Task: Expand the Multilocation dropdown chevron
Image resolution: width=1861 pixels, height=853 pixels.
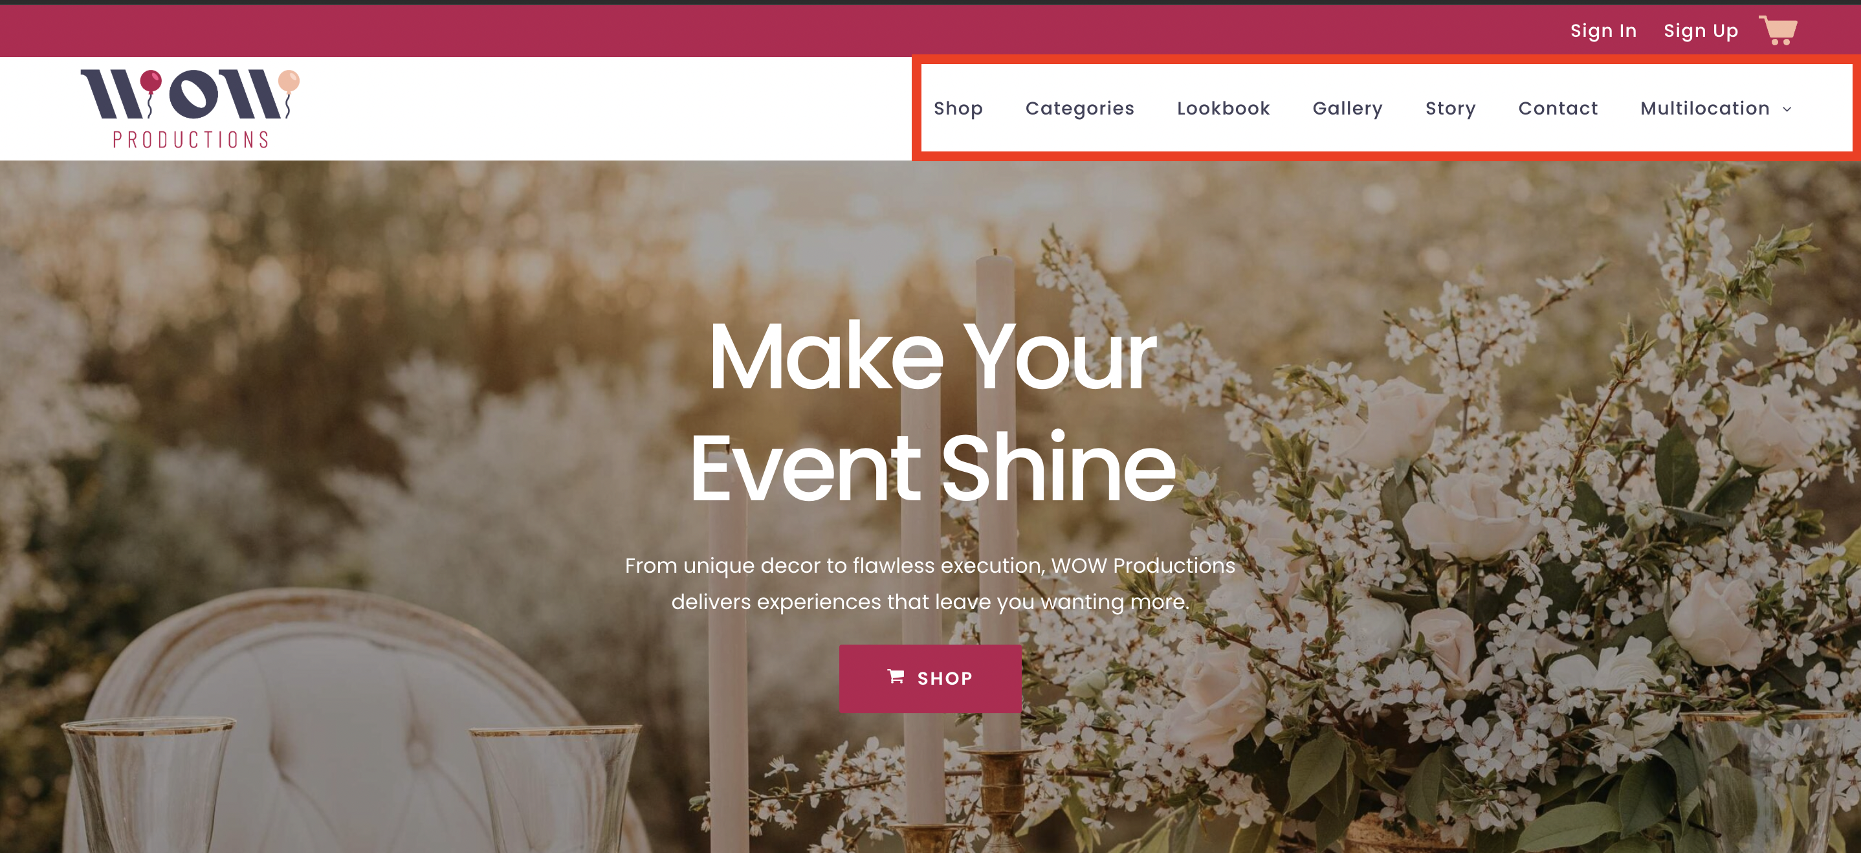Action: click(x=1787, y=110)
